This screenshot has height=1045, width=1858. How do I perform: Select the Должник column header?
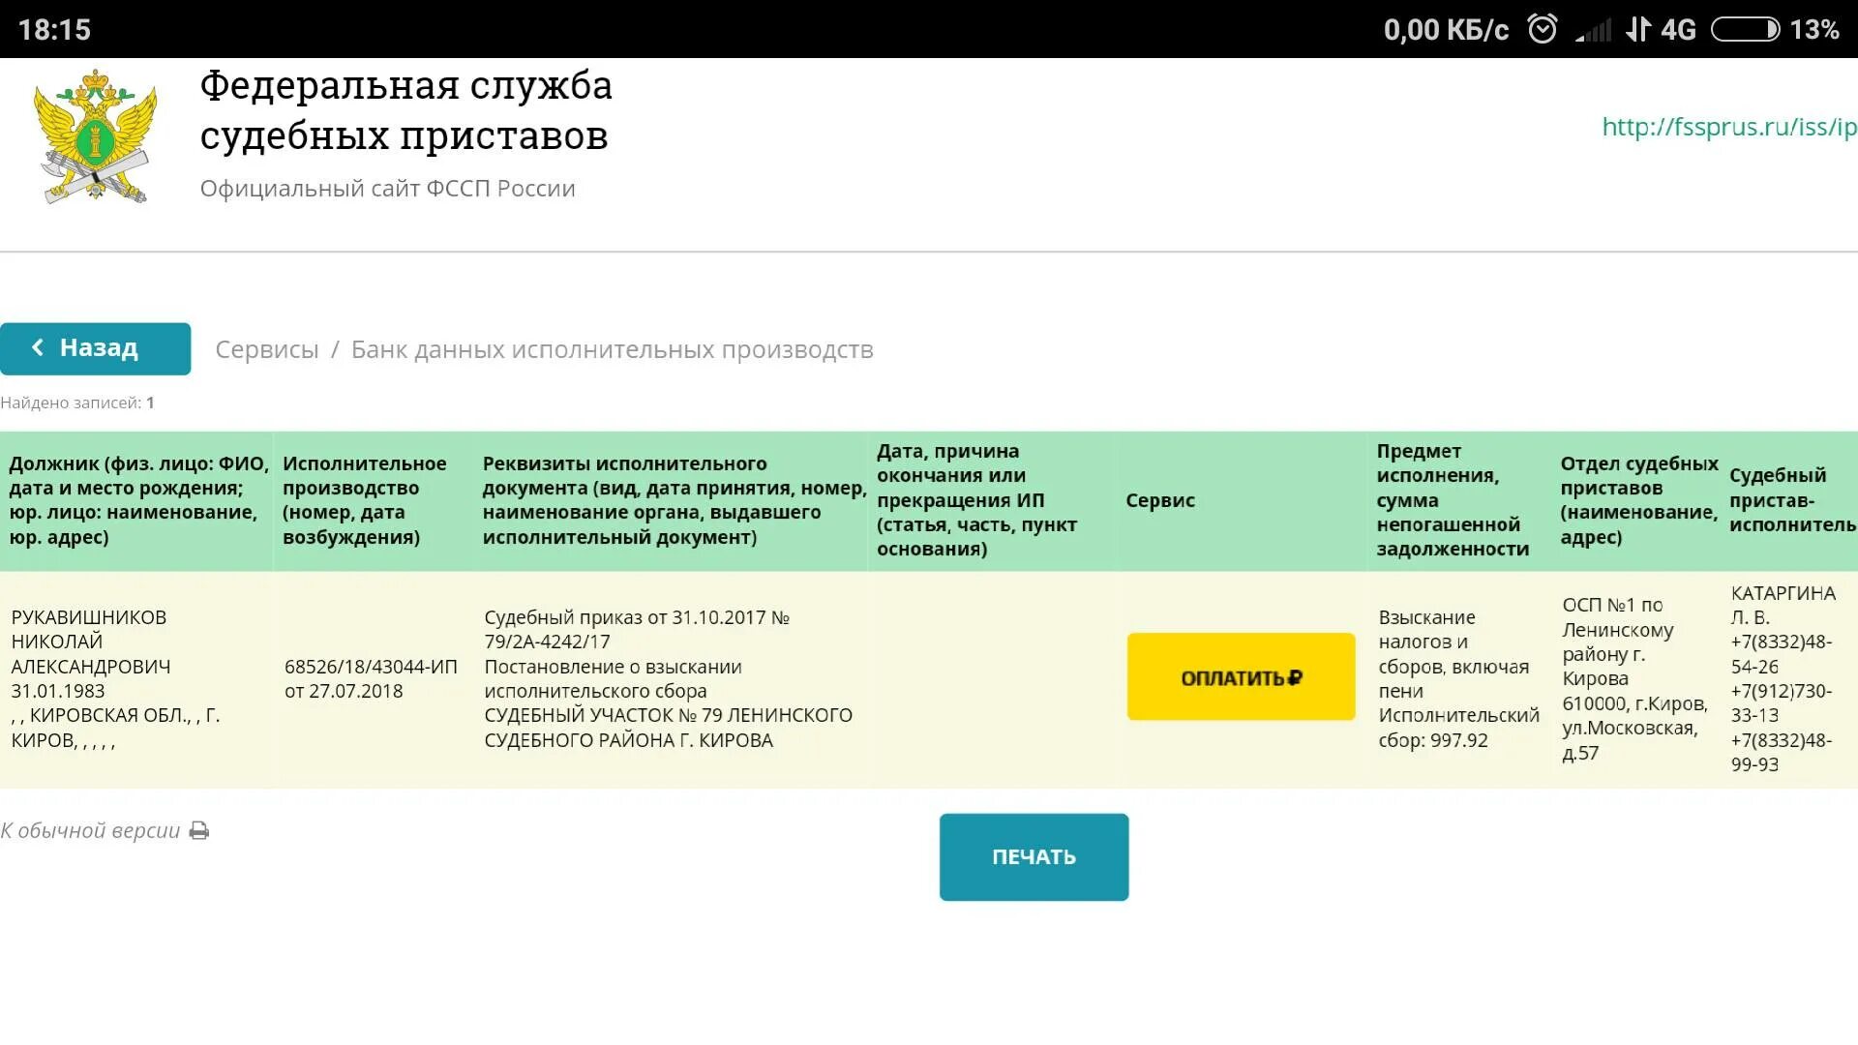click(x=137, y=500)
